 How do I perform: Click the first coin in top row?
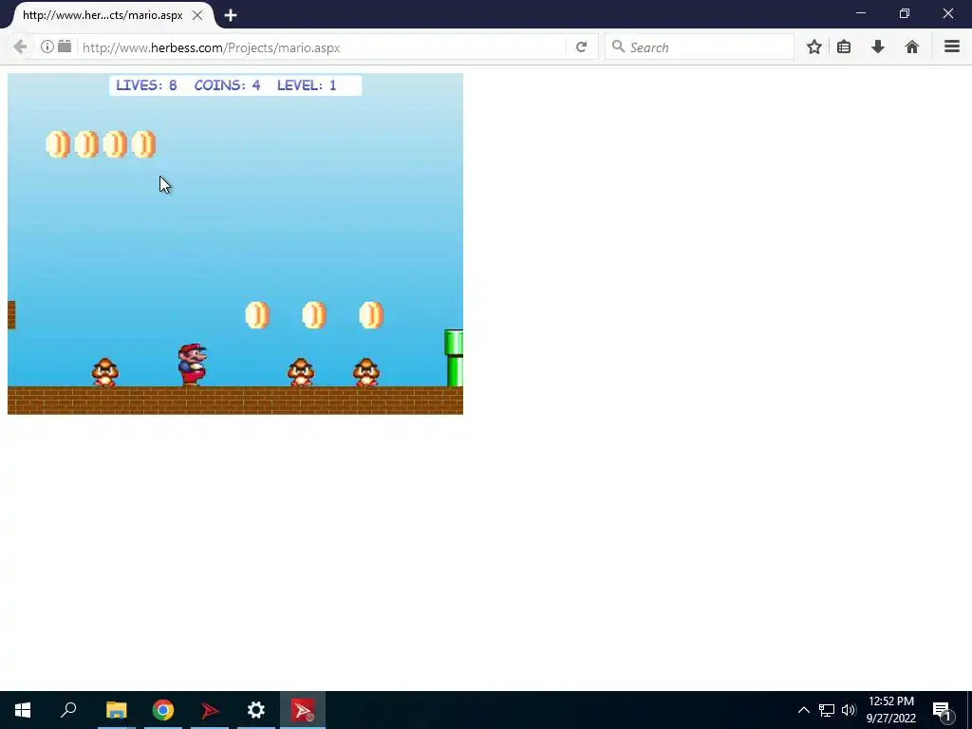[58, 144]
